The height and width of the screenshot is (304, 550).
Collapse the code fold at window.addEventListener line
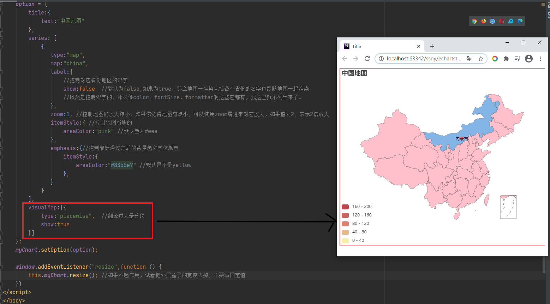[1, 267]
